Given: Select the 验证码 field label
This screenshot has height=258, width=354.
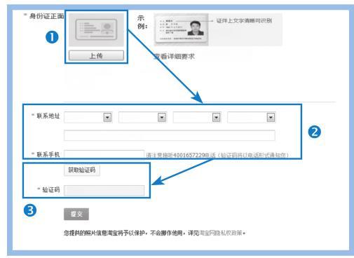Looking at the screenshot, I should pos(51,190).
